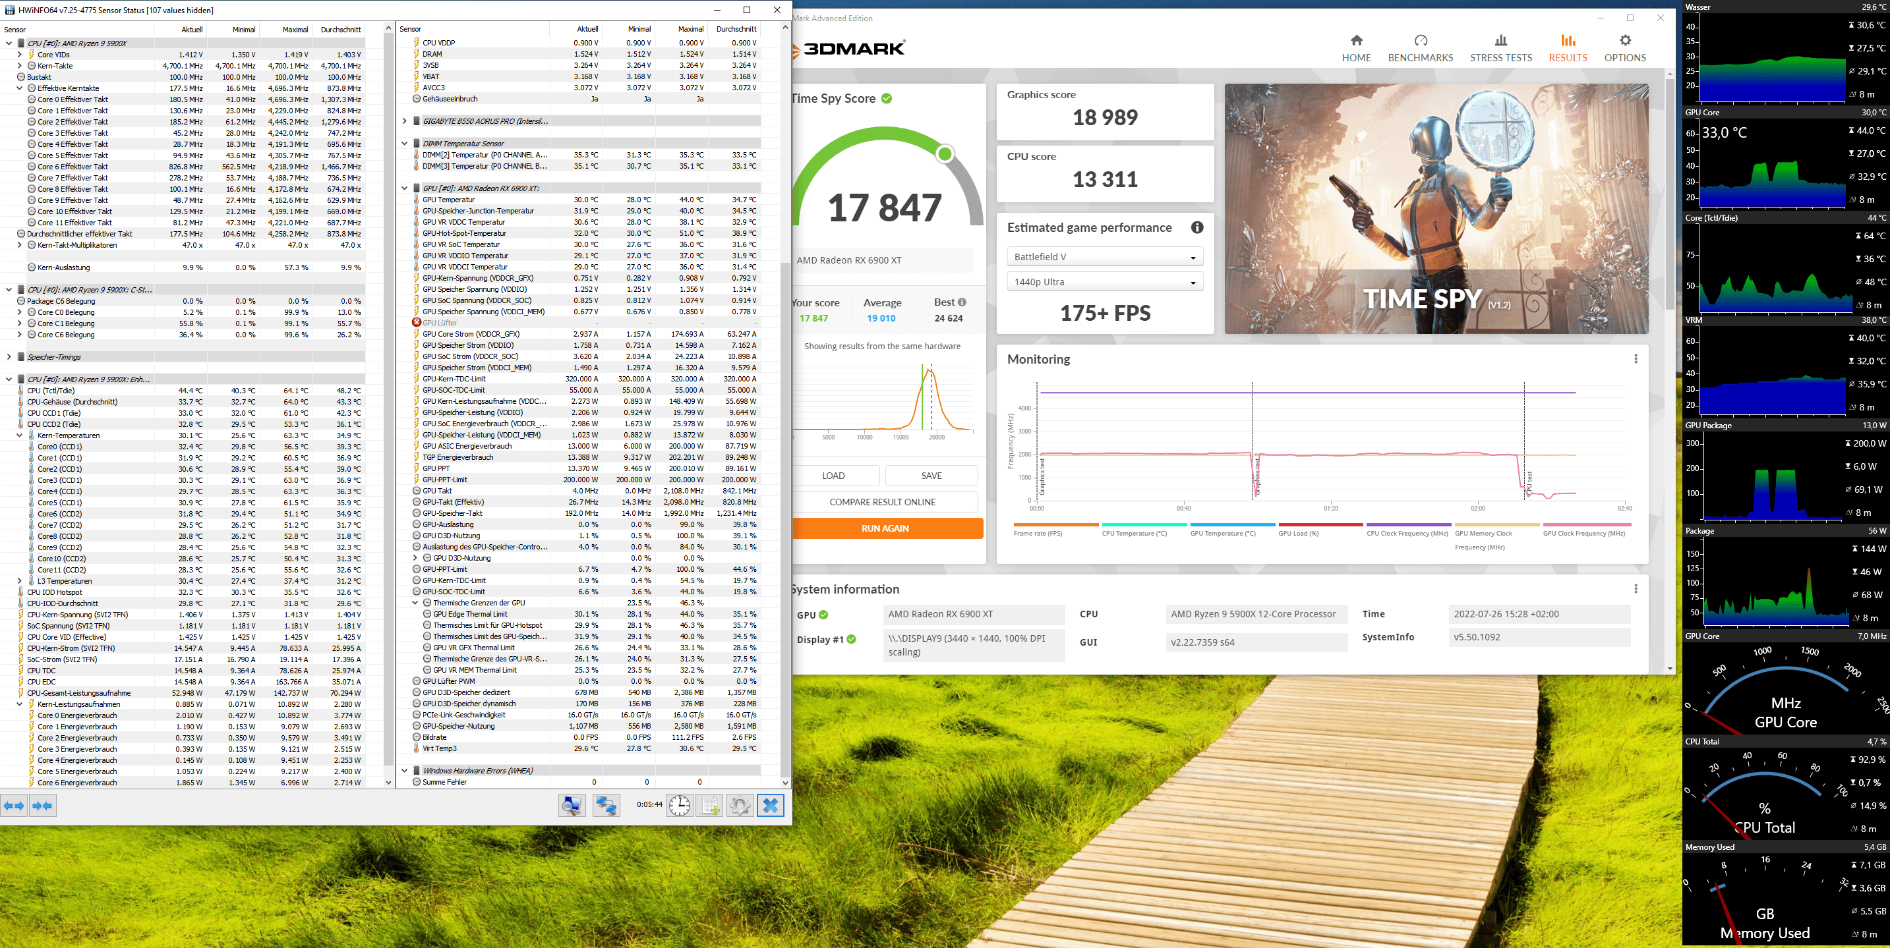
Task: Click the info icon next to Estimated game performance
Action: [1196, 227]
